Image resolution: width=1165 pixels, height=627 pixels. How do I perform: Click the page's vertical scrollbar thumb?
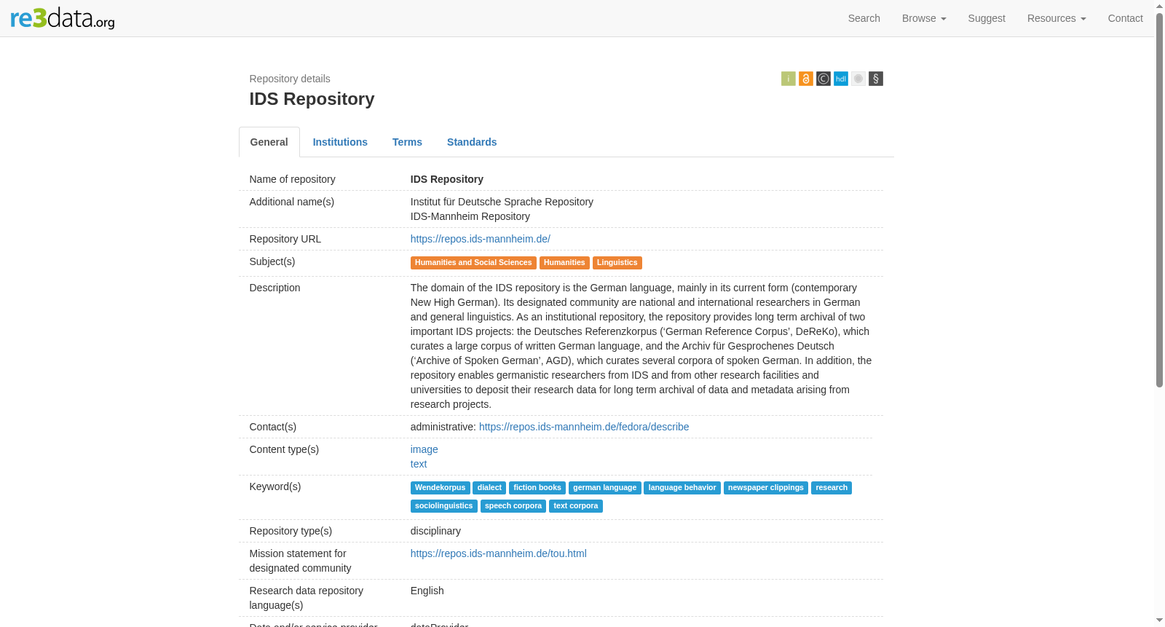coord(1159,200)
